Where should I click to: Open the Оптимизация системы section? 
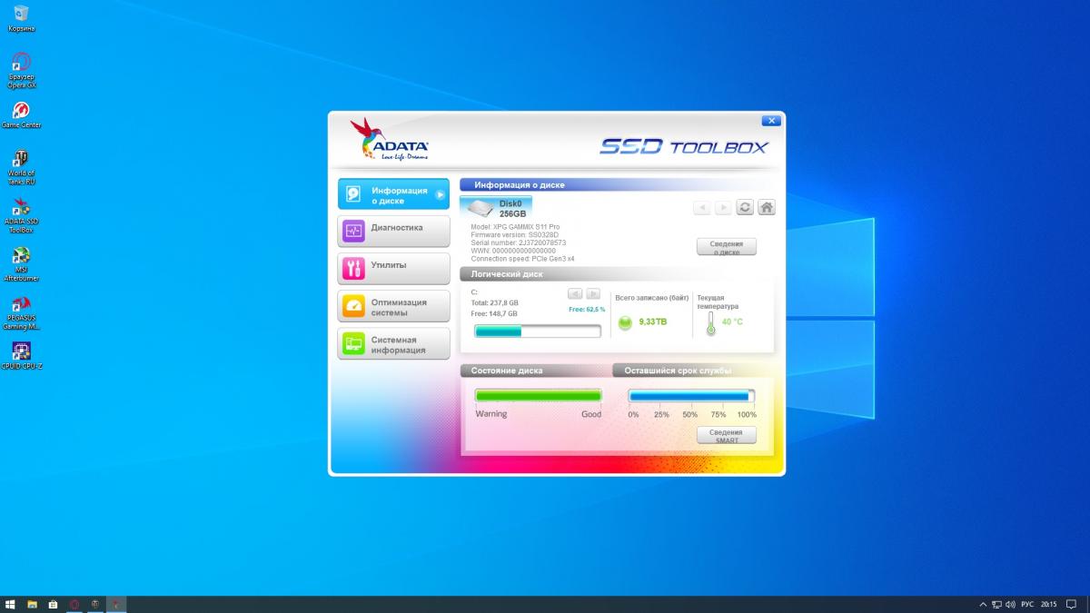click(393, 306)
